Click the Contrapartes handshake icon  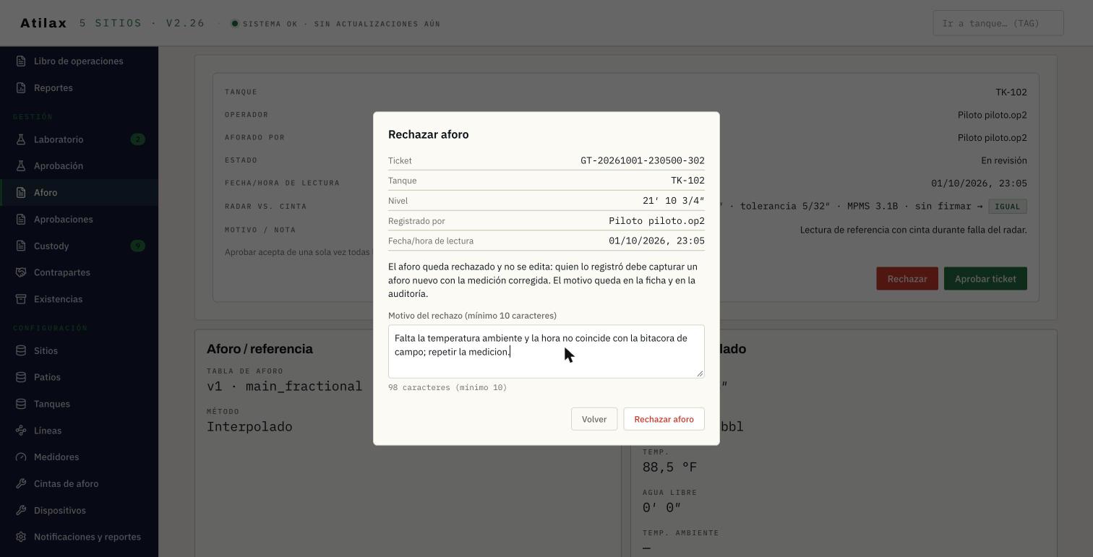click(21, 273)
